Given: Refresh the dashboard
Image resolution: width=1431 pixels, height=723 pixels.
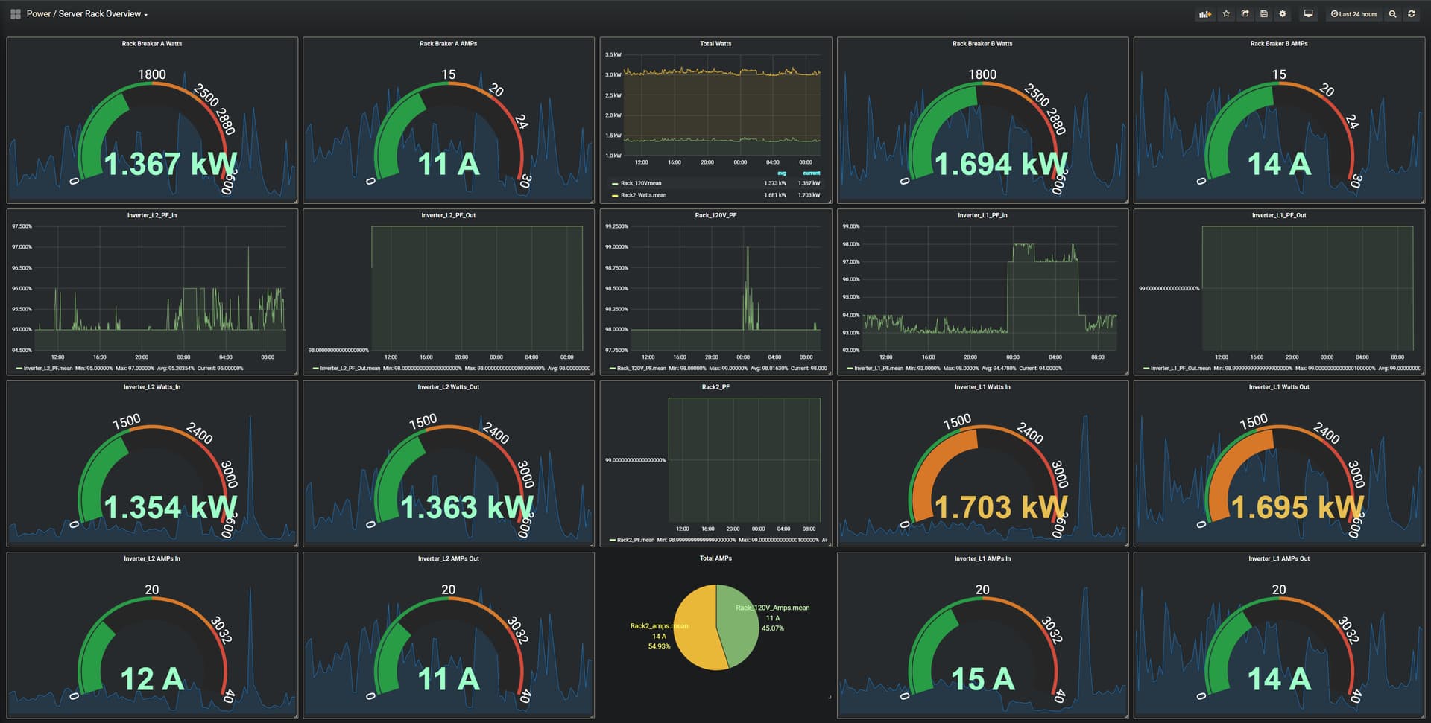Looking at the screenshot, I should click(1411, 14).
